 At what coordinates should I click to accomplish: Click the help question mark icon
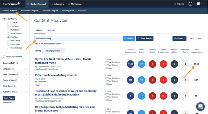[x=190, y=4]
